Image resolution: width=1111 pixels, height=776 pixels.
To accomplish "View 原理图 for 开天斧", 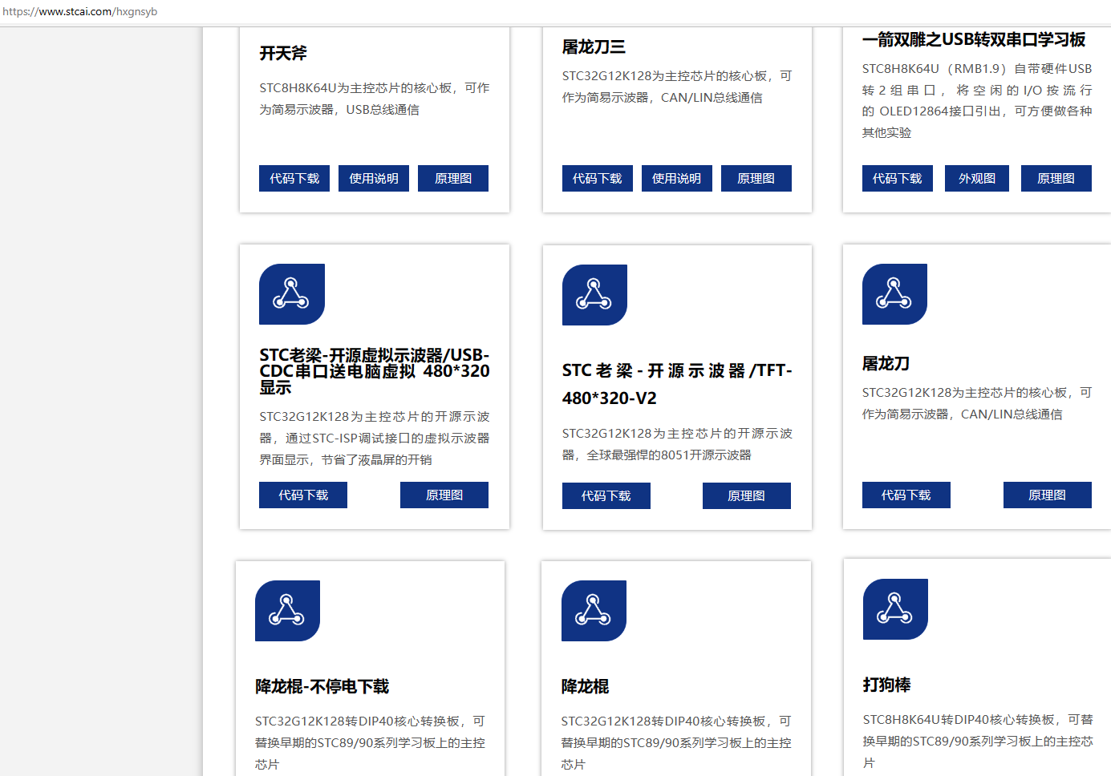I will point(453,179).
